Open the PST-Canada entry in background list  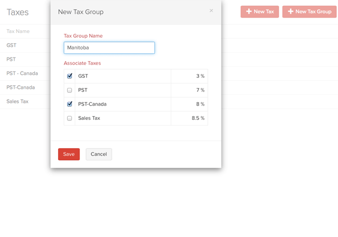click(21, 87)
